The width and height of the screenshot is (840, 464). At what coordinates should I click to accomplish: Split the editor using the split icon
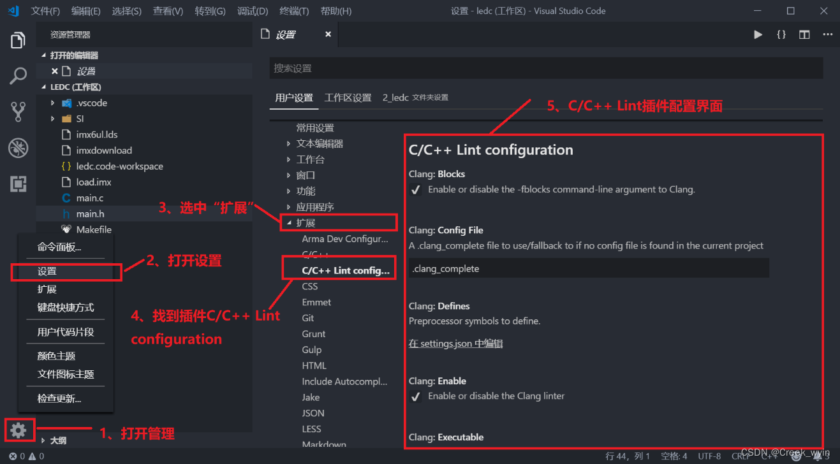coord(804,34)
